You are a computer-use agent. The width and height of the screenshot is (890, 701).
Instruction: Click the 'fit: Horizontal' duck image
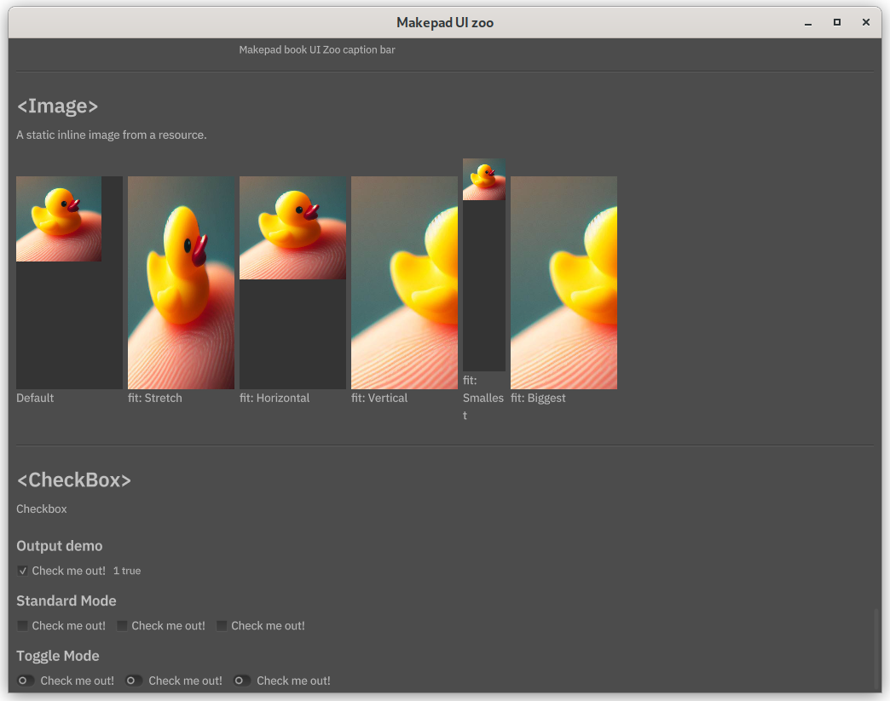(292, 228)
